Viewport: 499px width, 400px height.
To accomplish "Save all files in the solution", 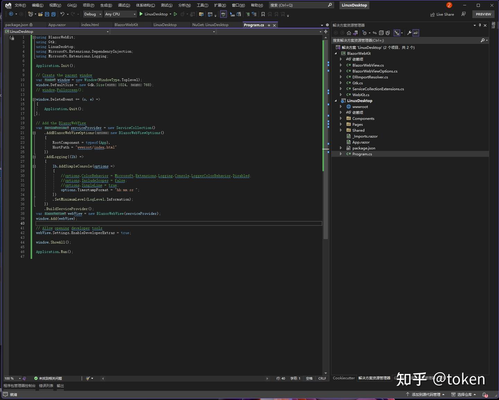I will [53, 14].
